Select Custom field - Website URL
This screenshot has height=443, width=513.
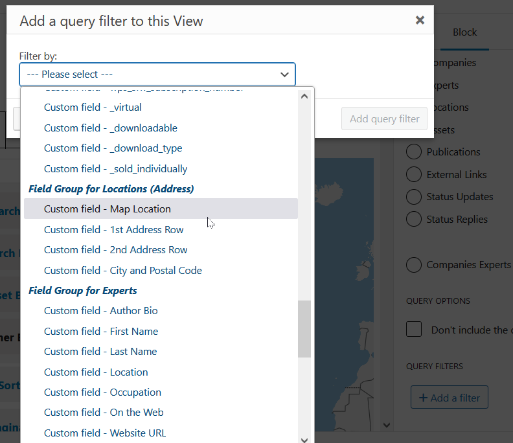161,433
